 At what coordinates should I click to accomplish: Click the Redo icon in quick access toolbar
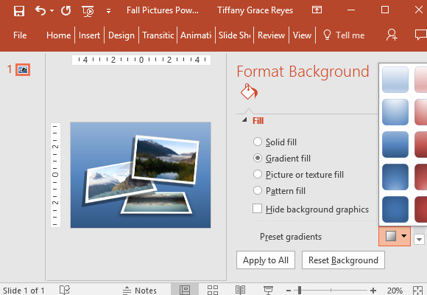(x=66, y=10)
